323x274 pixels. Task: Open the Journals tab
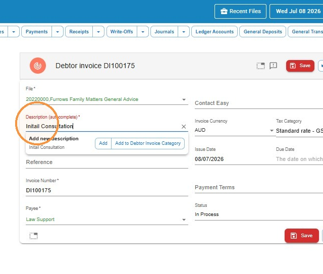(x=164, y=31)
